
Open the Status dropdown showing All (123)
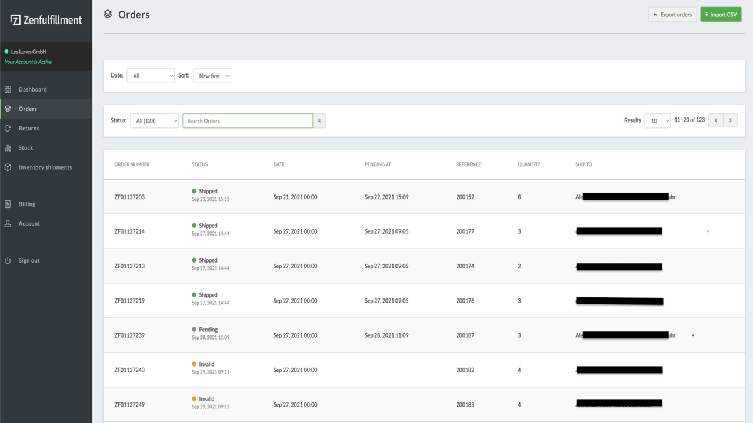pos(154,121)
